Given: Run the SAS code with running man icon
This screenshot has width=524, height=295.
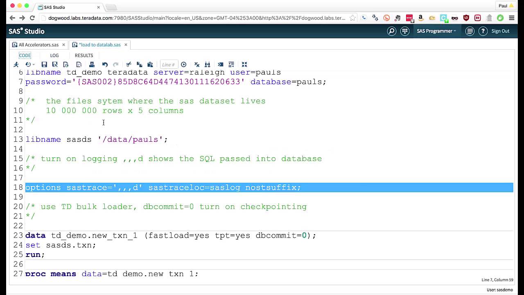Looking at the screenshot, I should [x=16, y=64].
